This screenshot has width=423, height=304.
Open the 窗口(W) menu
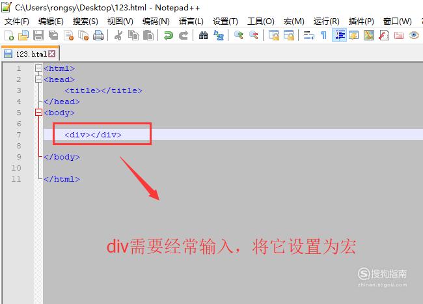click(398, 21)
